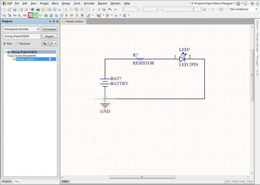
Task: Open the Messages side panel tab
Action: pos(257,61)
